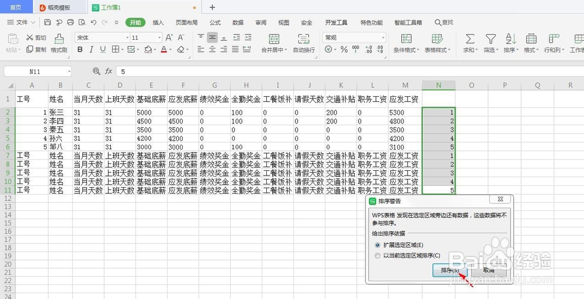Image resolution: width=584 pixels, height=299 pixels.
Task: Open the font name dropdown 宋体
Action: (127, 37)
